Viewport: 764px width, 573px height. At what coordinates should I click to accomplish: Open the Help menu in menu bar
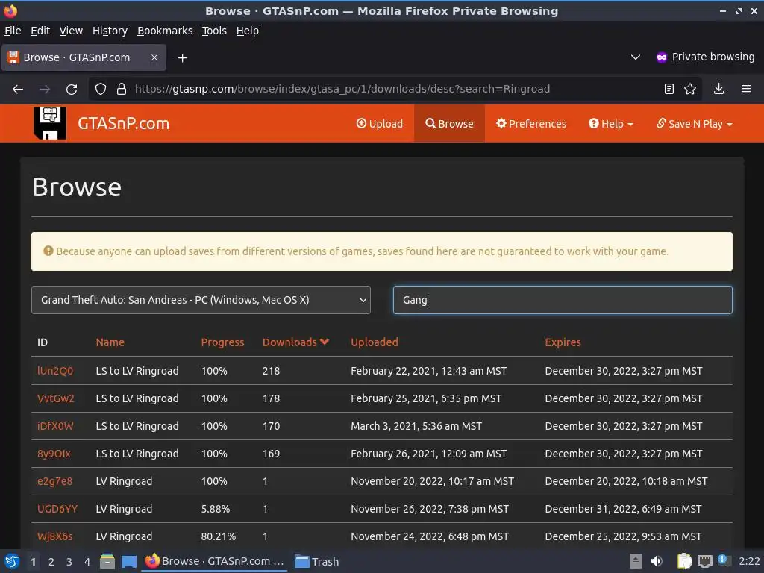[248, 31]
